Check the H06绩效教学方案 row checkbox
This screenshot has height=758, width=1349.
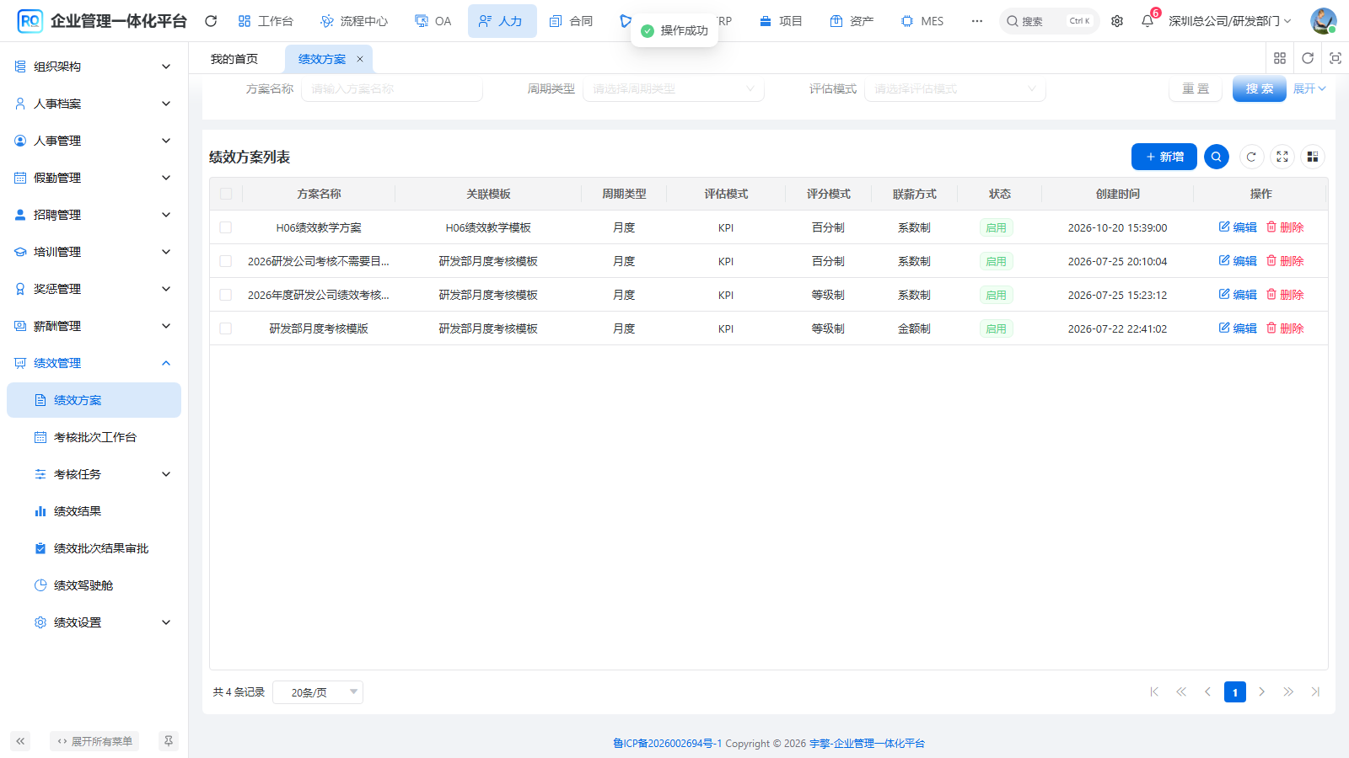(226, 227)
